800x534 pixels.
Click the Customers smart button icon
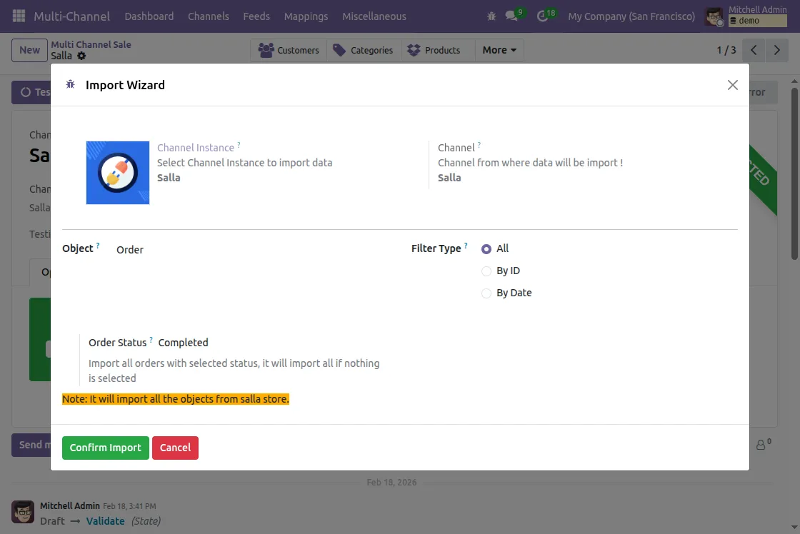(267, 50)
